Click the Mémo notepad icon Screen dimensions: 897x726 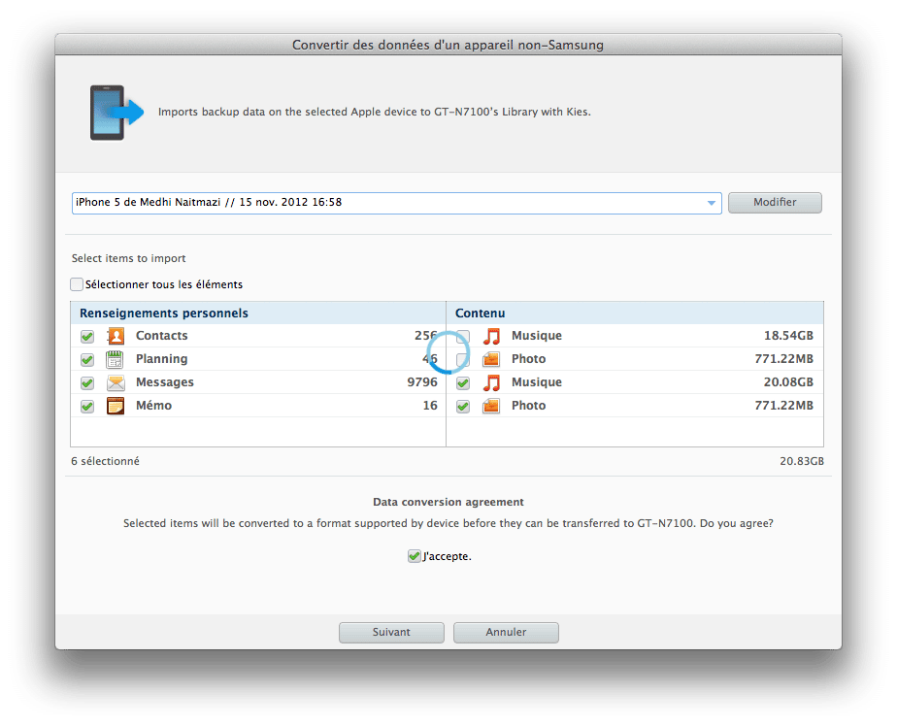(x=116, y=406)
